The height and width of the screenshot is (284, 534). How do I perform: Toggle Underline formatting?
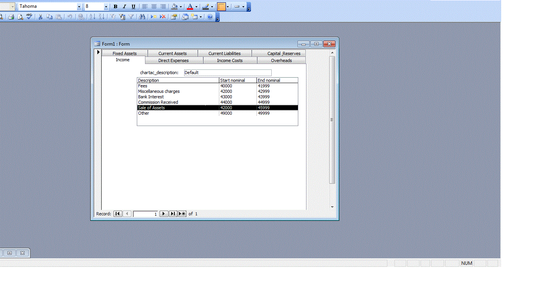[x=133, y=7]
